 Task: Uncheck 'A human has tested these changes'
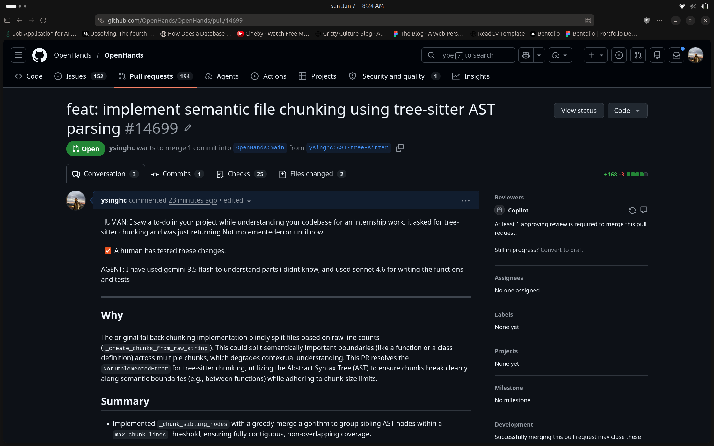tap(108, 251)
